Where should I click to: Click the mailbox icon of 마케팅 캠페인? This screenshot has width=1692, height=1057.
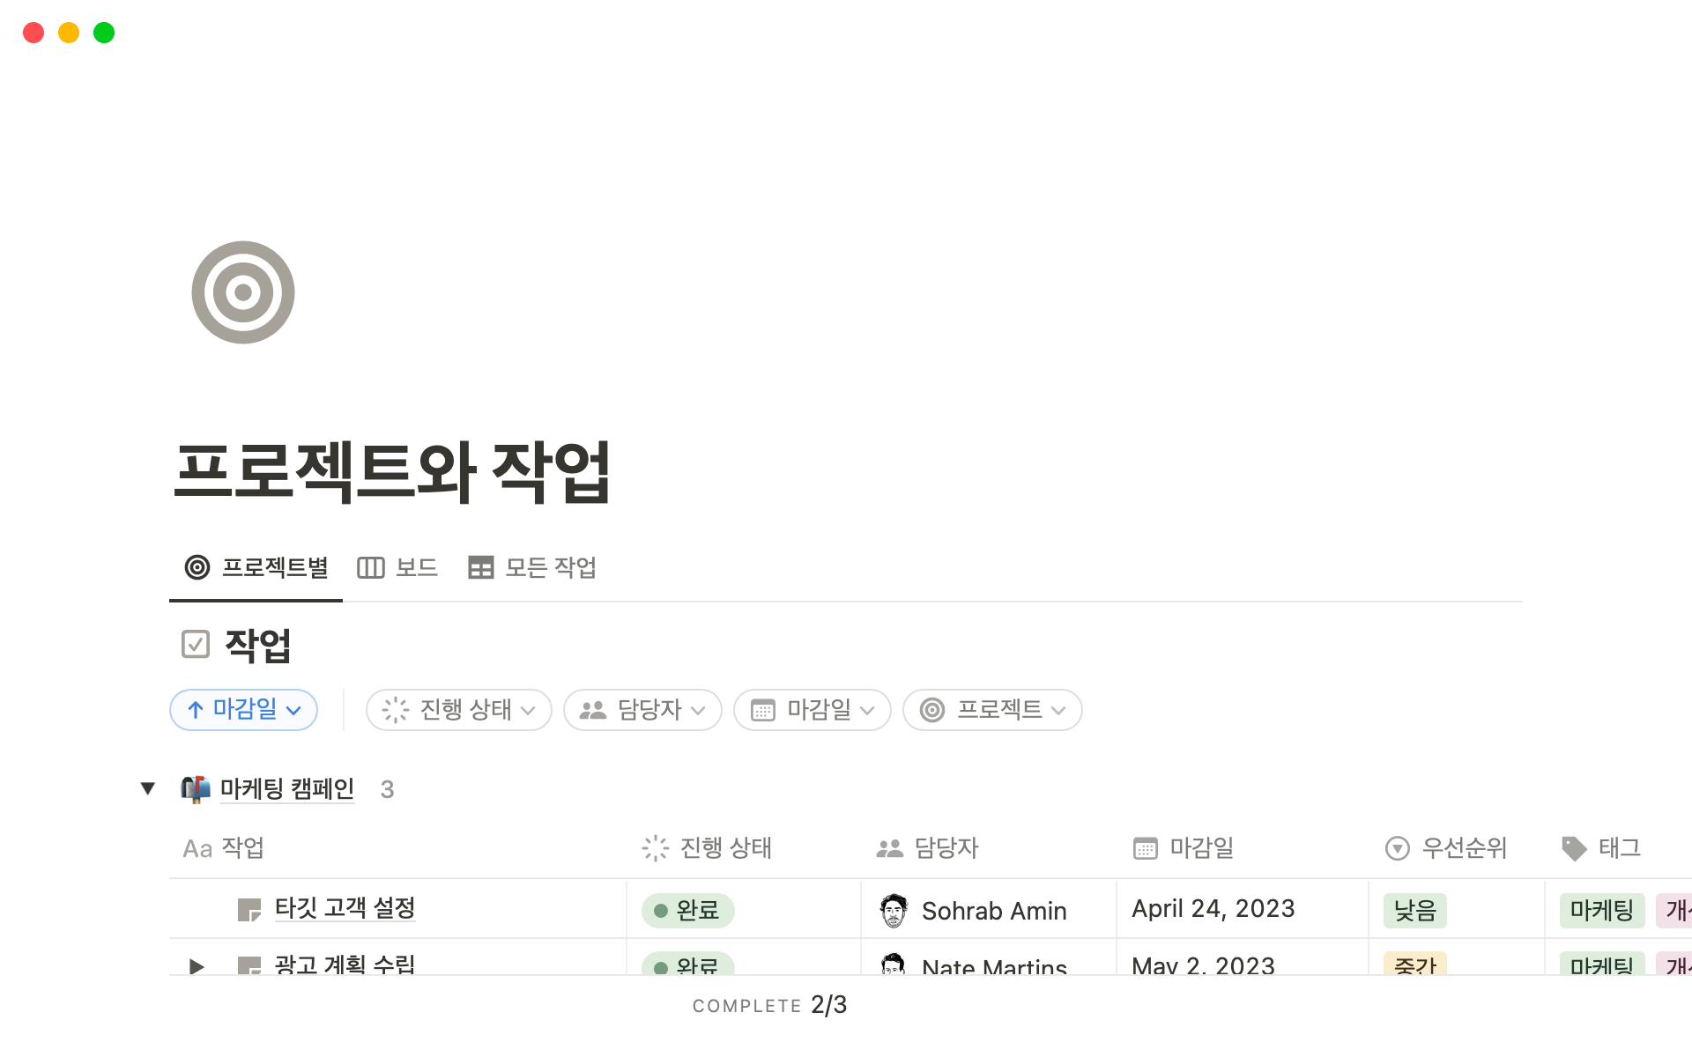tap(196, 788)
